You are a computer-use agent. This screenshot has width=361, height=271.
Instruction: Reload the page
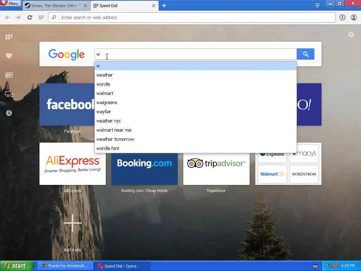(30, 18)
